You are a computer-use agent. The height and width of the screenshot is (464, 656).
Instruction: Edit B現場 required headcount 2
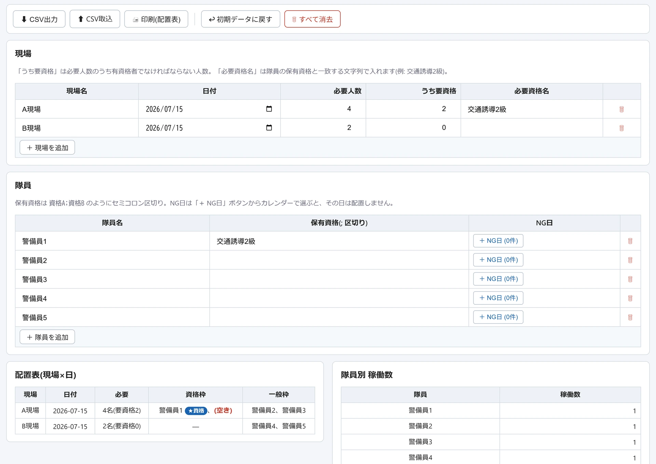coord(323,128)
